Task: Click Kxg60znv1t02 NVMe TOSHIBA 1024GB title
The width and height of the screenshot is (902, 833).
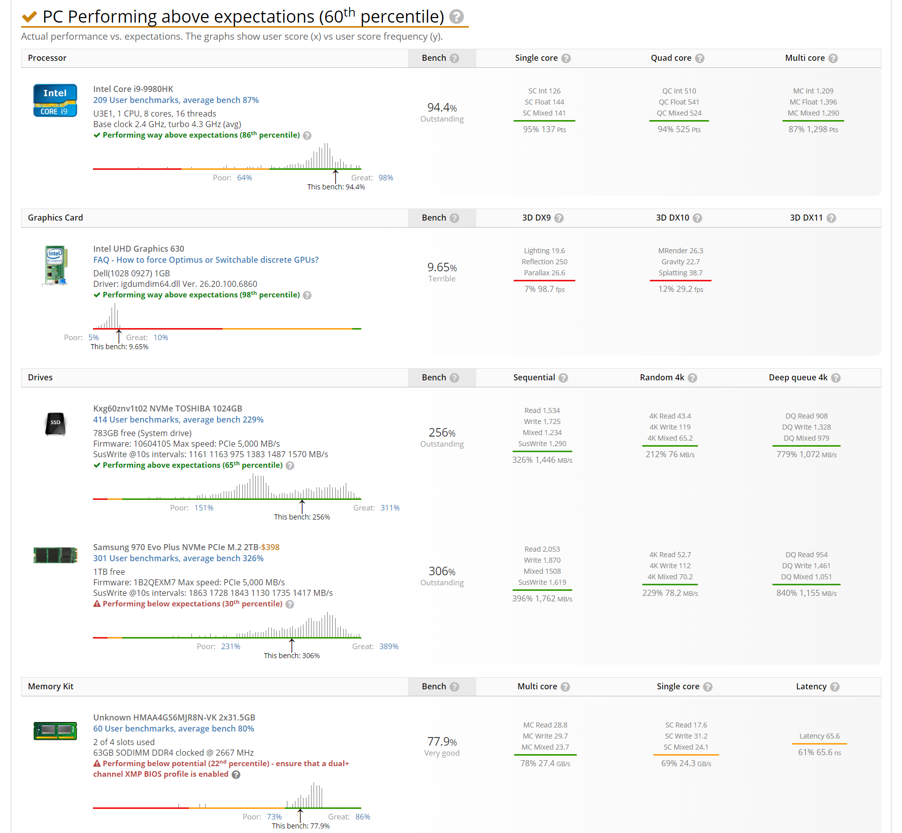Action: pyautogui.click(x=168, y=408)
